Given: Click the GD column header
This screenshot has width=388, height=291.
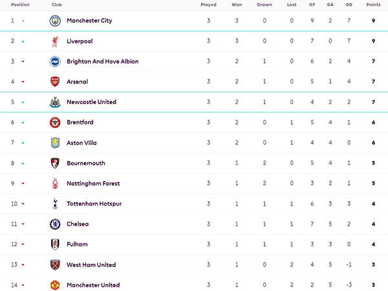Looking at the screenshot, I should click(349, 5).
